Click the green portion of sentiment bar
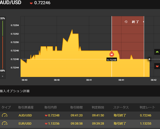 pyautogui.click(x=3, y=28)
